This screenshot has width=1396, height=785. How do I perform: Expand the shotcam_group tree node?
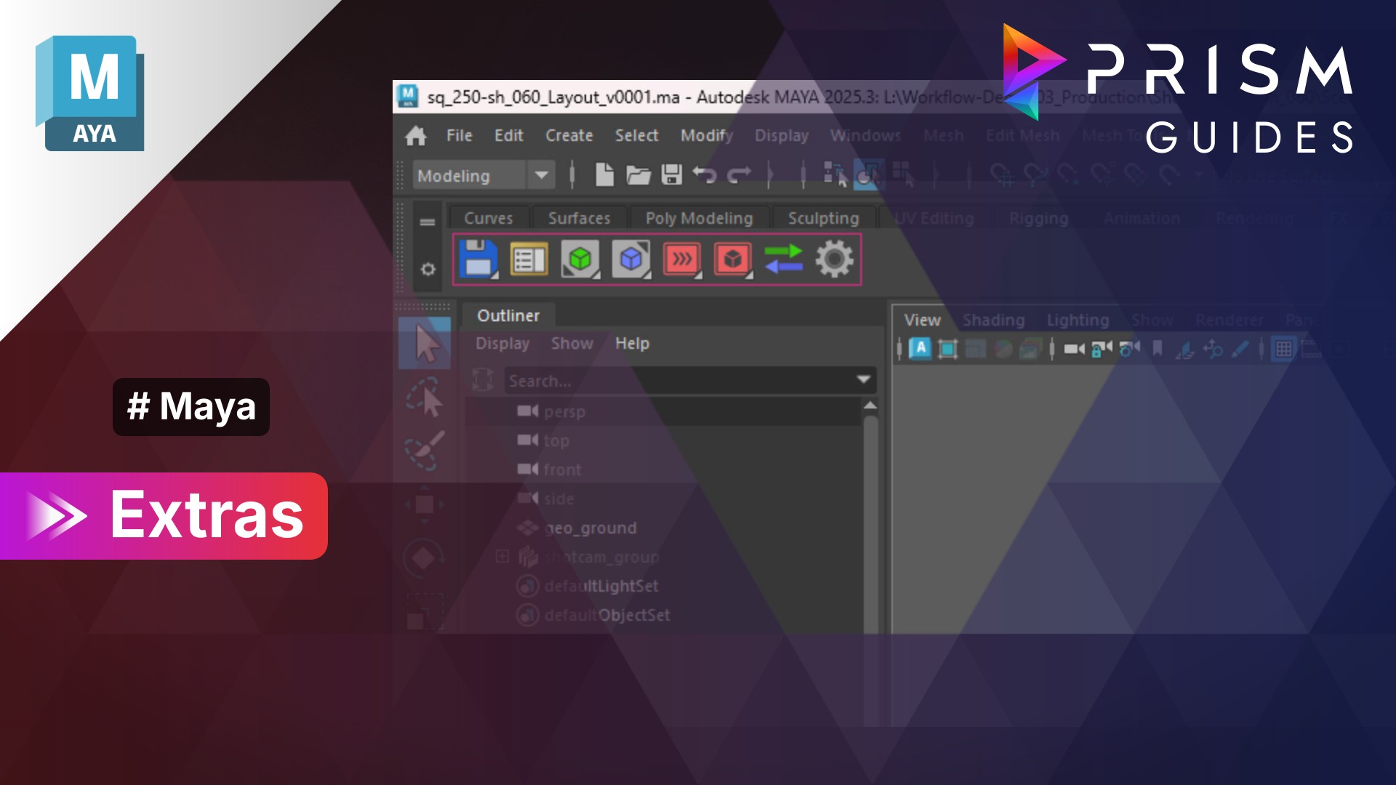502,557
